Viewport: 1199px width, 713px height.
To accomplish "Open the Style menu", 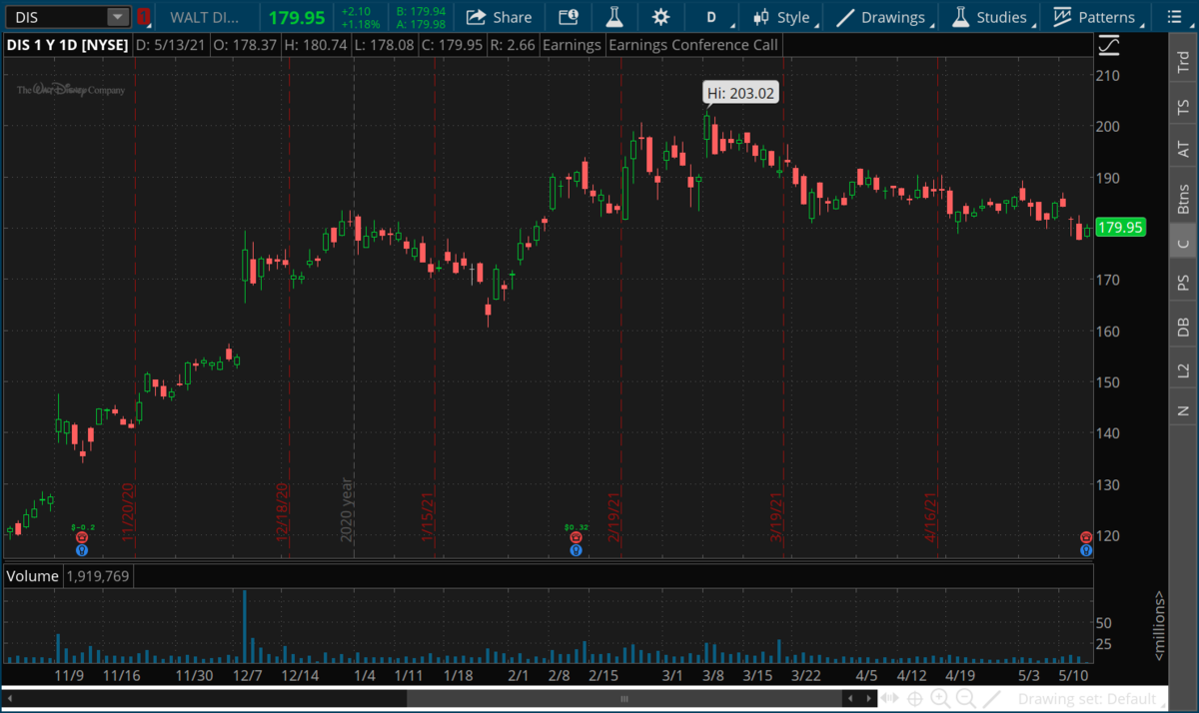I will click(784, 17).
